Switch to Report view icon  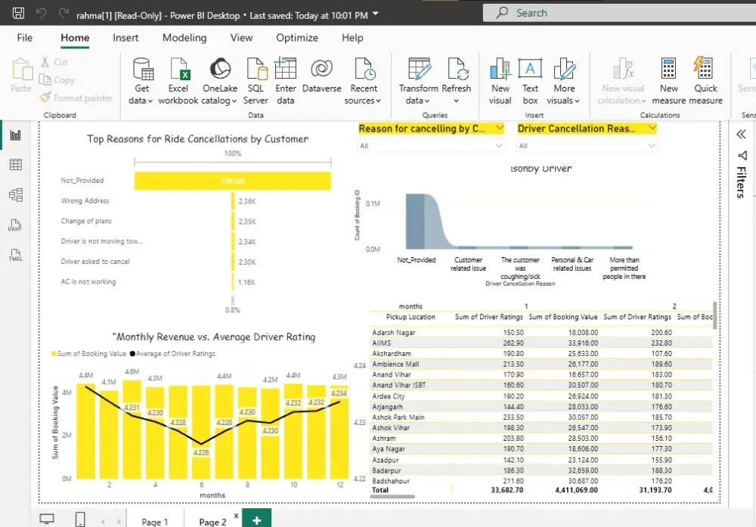point(15,135)
